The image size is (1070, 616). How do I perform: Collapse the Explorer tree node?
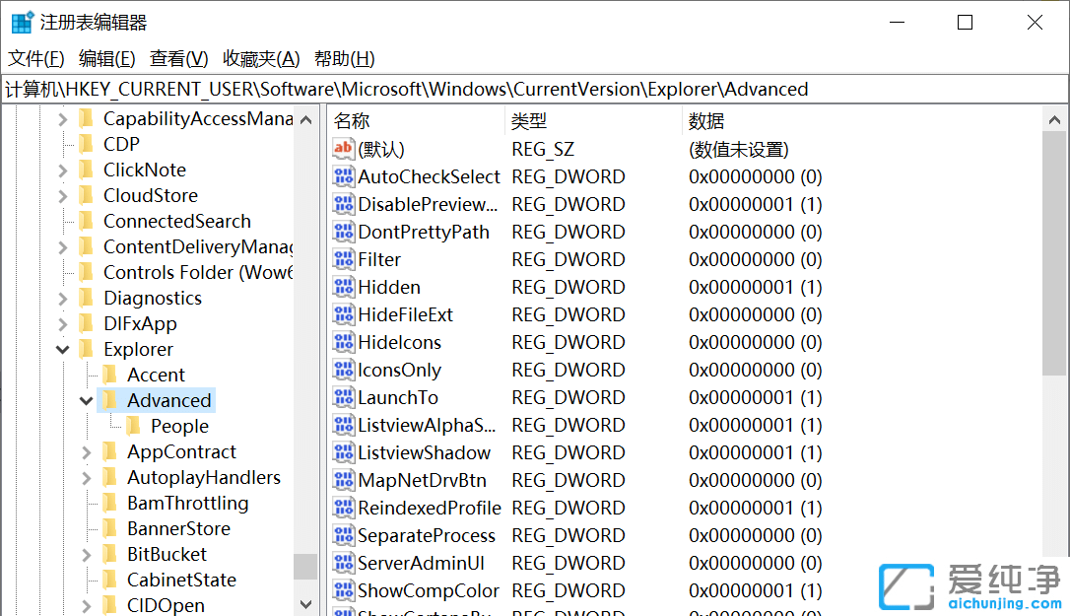click(x=62, y=349)
